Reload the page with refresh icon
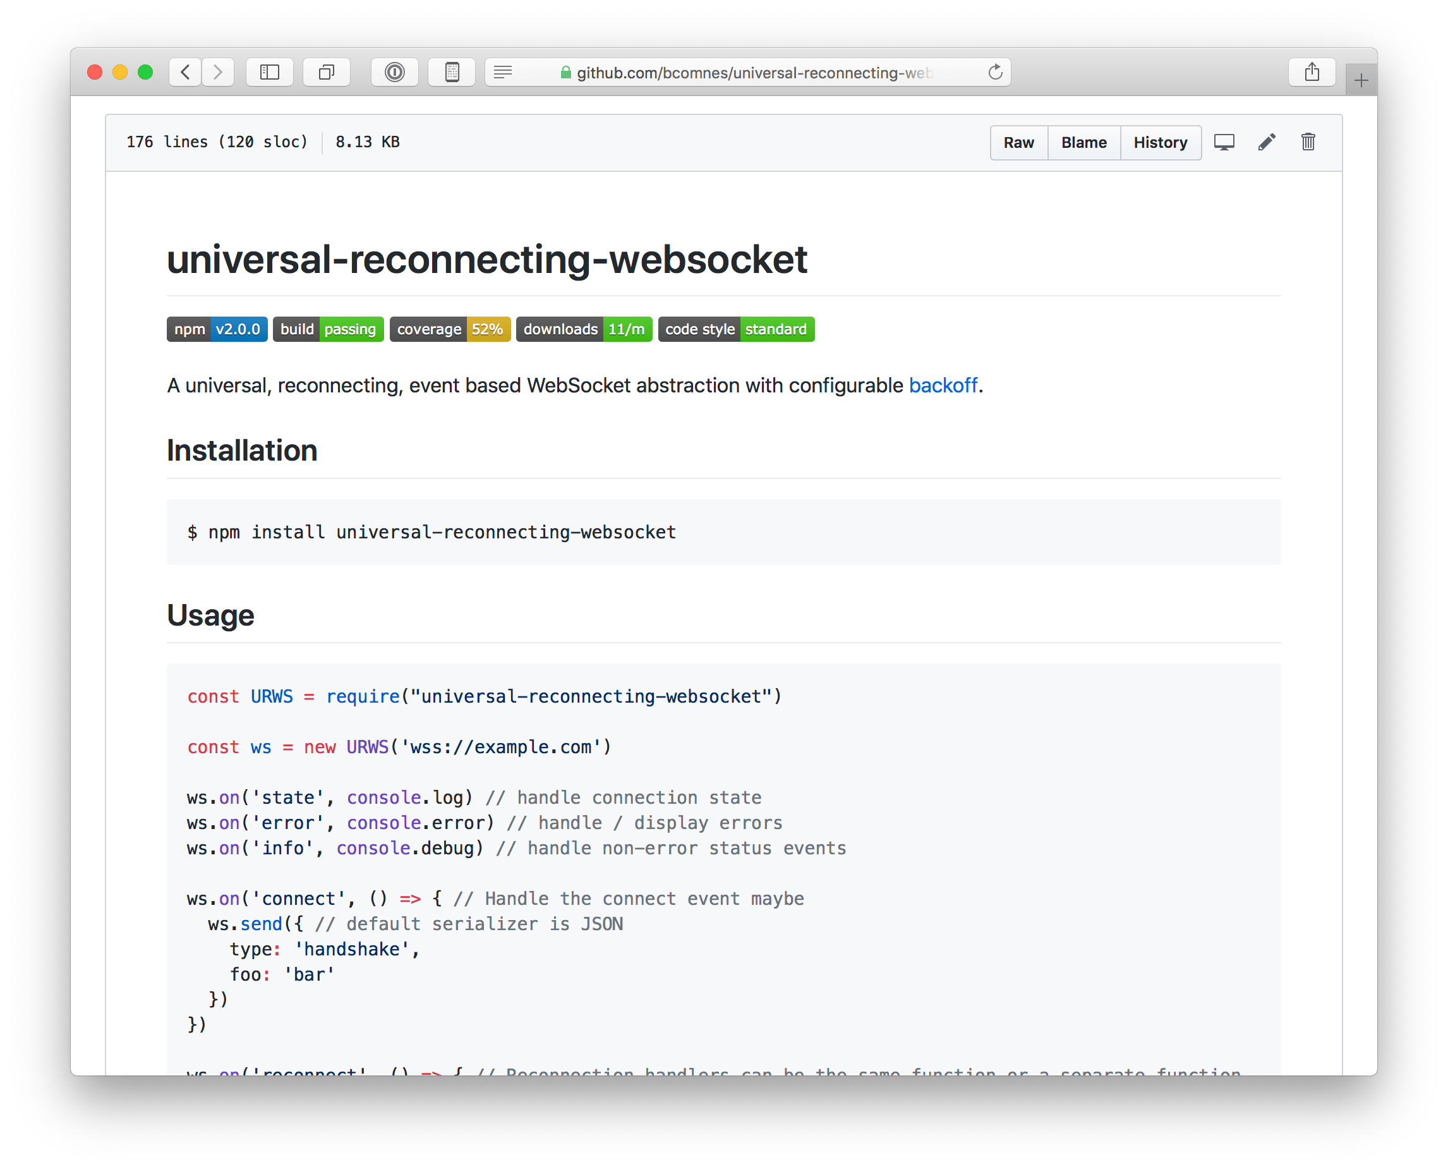 [995, 72]
